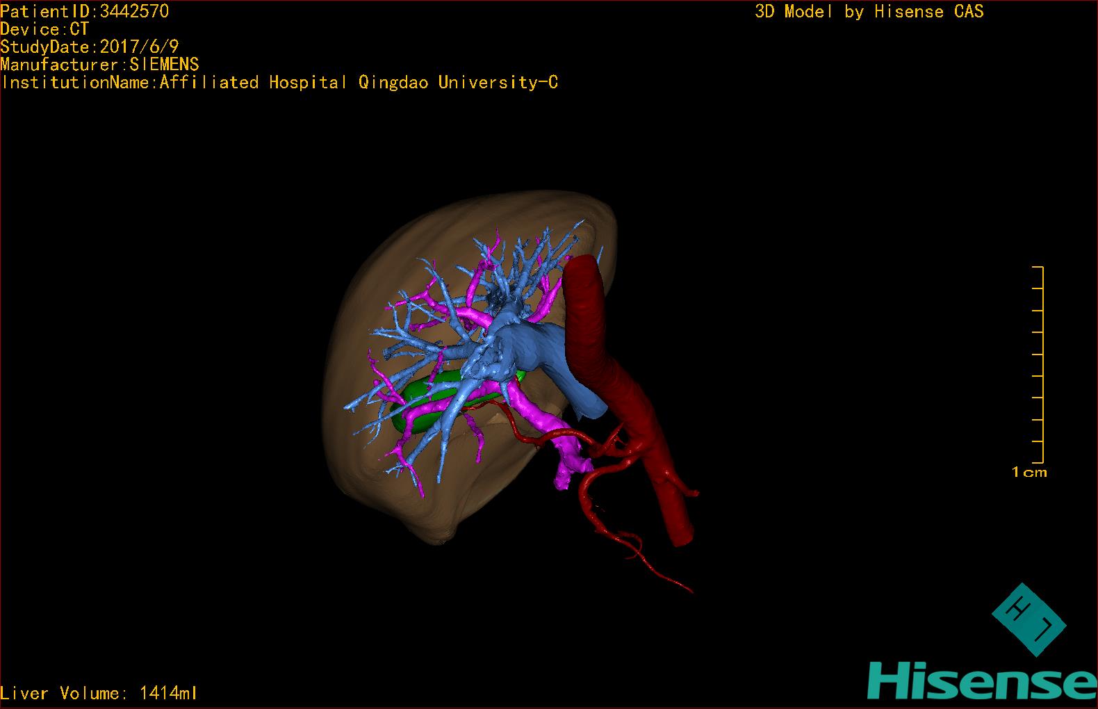Click the InstitutionName text line
The height and width of the screenshot is (709, 1098).
point(279,83)
